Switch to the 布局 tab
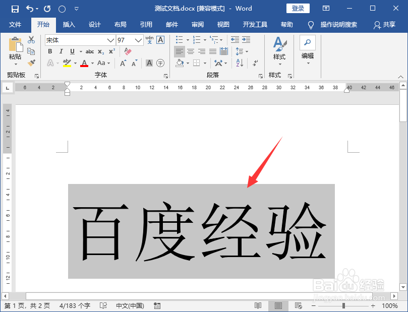The height and width of the screenshot is (312, 408). click(120, 24)
